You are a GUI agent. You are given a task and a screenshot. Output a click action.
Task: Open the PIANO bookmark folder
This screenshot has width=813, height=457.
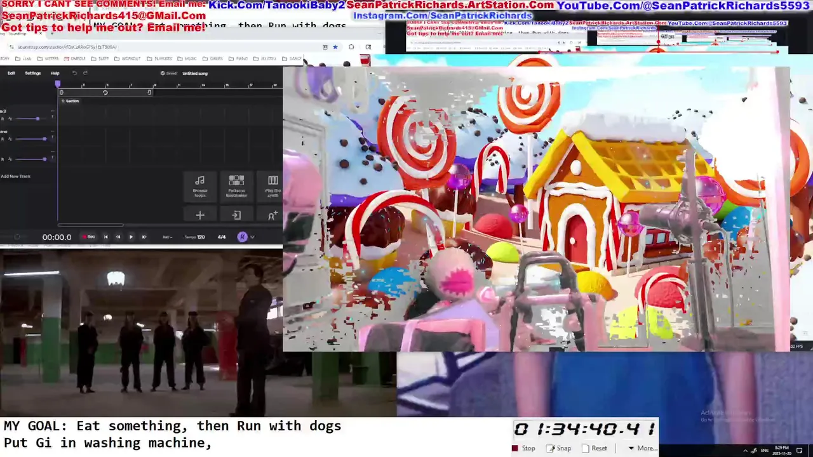(x=238, y=58)
